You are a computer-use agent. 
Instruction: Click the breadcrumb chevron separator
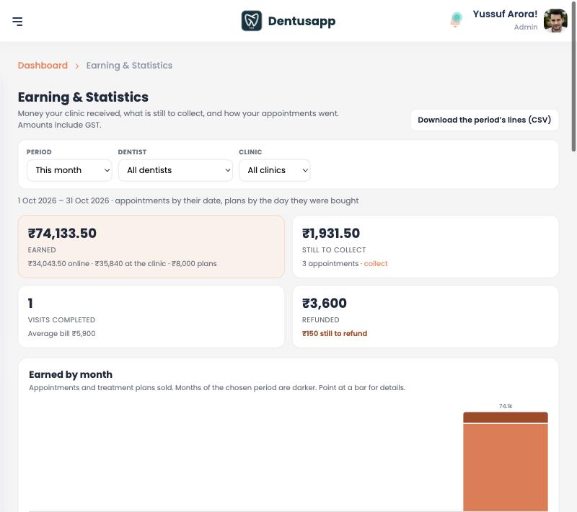point(77,66)
